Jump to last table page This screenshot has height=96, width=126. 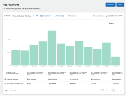(121, 90)
